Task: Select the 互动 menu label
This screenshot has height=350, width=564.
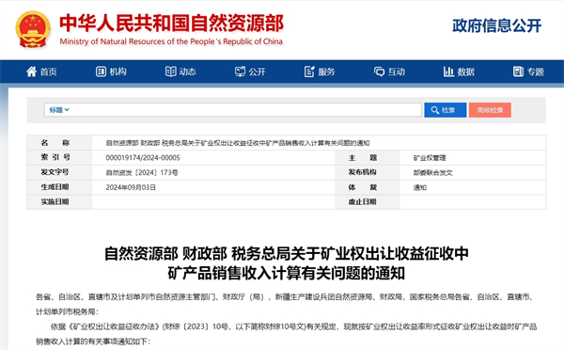Action: point(397,72)
